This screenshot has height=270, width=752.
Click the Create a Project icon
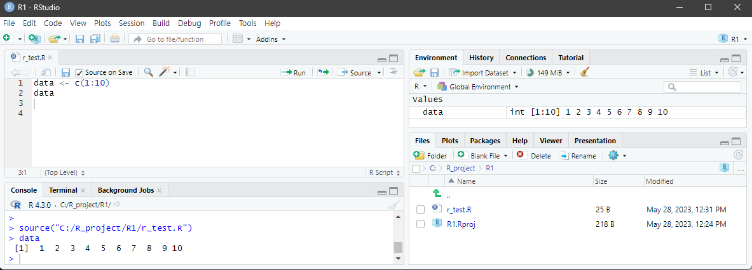point(34,39)
